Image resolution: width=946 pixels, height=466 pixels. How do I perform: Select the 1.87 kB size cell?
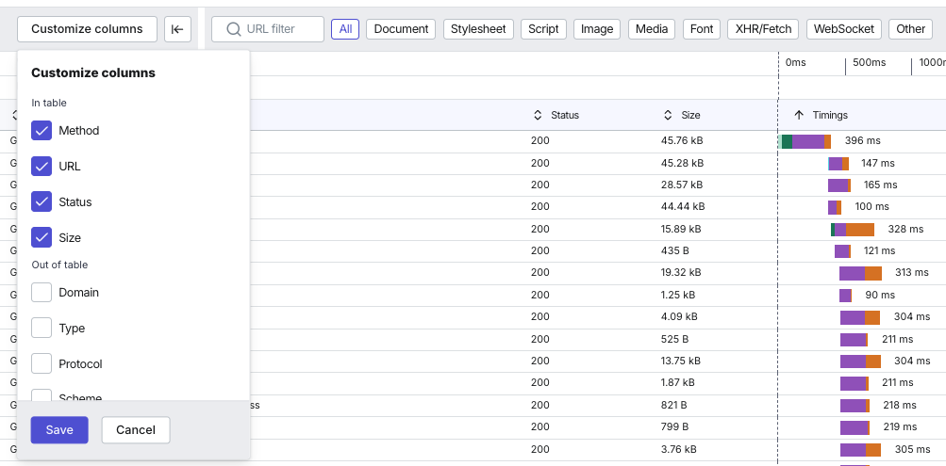pyautogui.click(x=677, y=382)
